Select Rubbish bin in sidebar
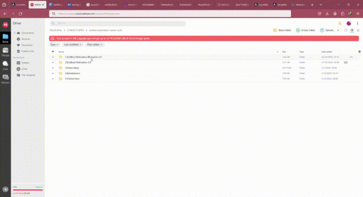This screenshot has width=363, height=197. [x=27, y=51]
